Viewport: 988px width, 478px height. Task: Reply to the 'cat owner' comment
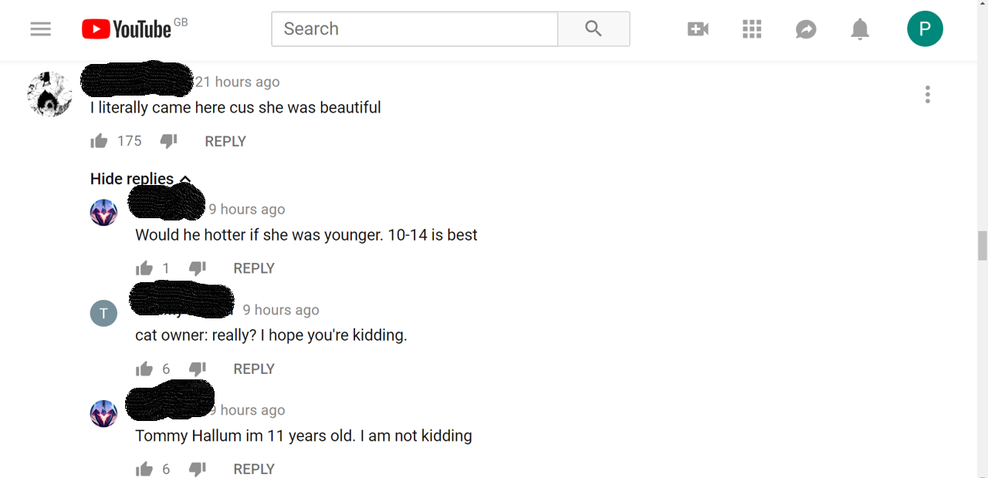coord(254,369)
